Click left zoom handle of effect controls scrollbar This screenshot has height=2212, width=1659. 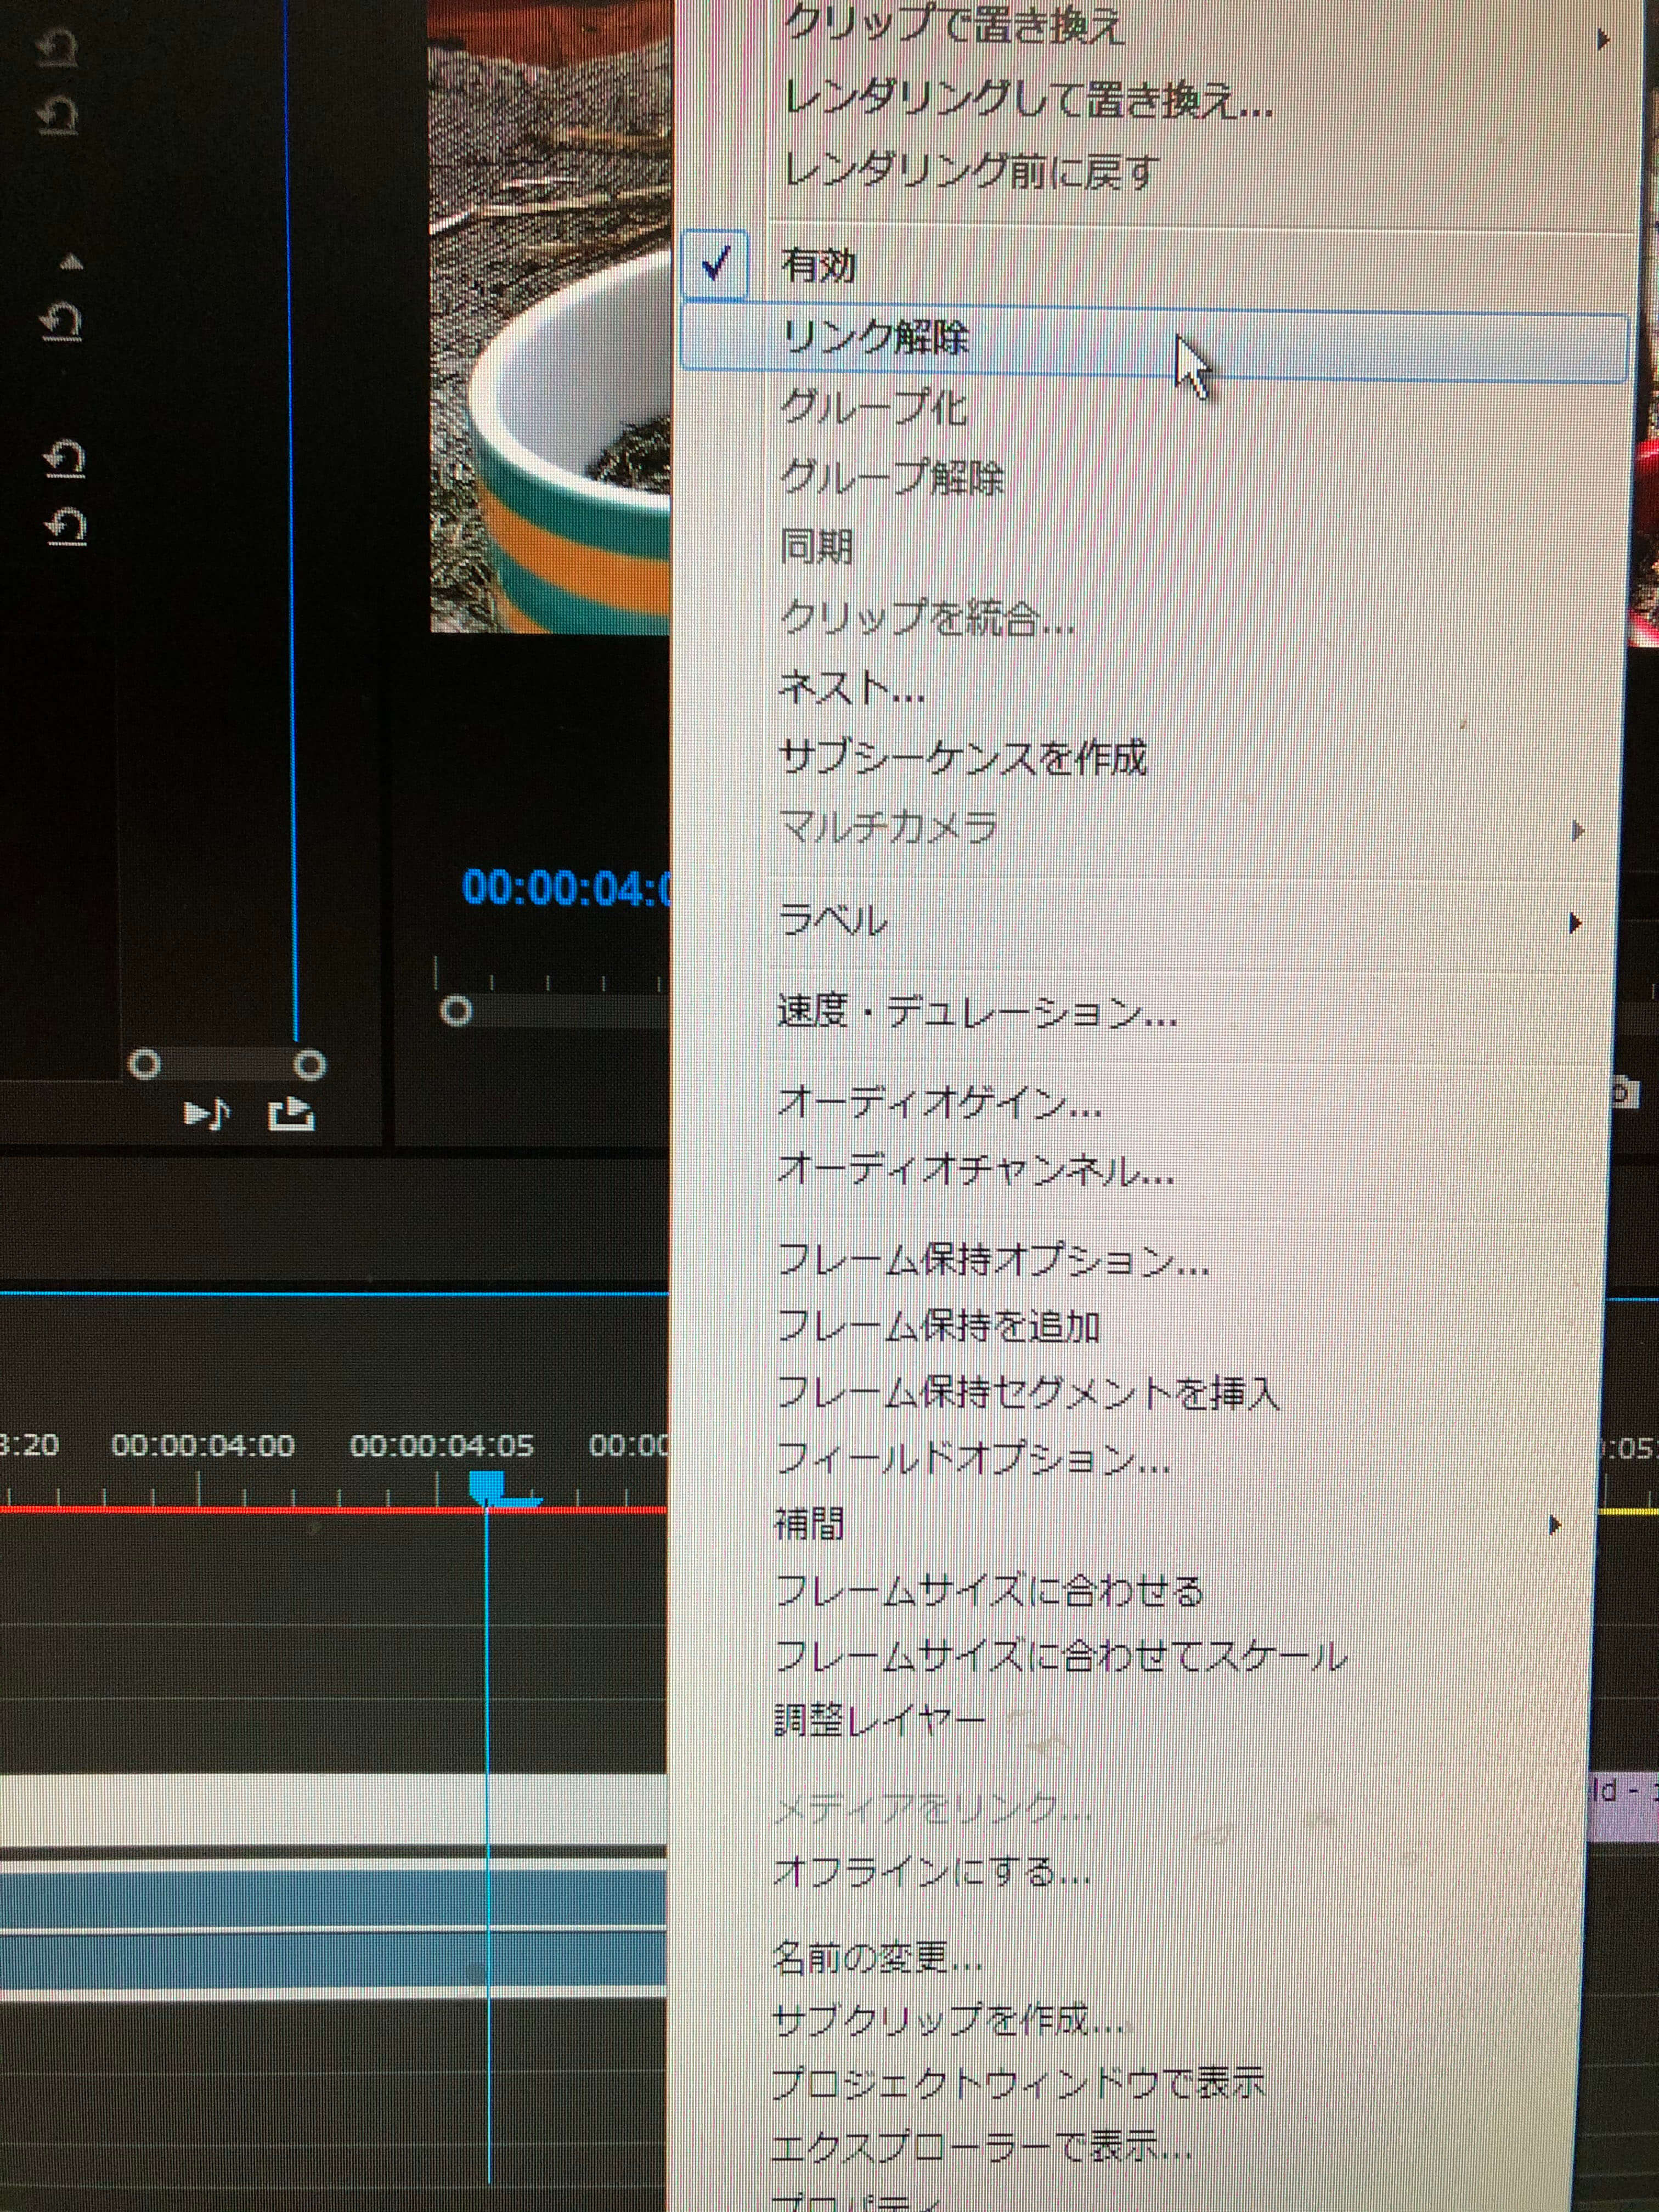click(x=145, y=1064)
